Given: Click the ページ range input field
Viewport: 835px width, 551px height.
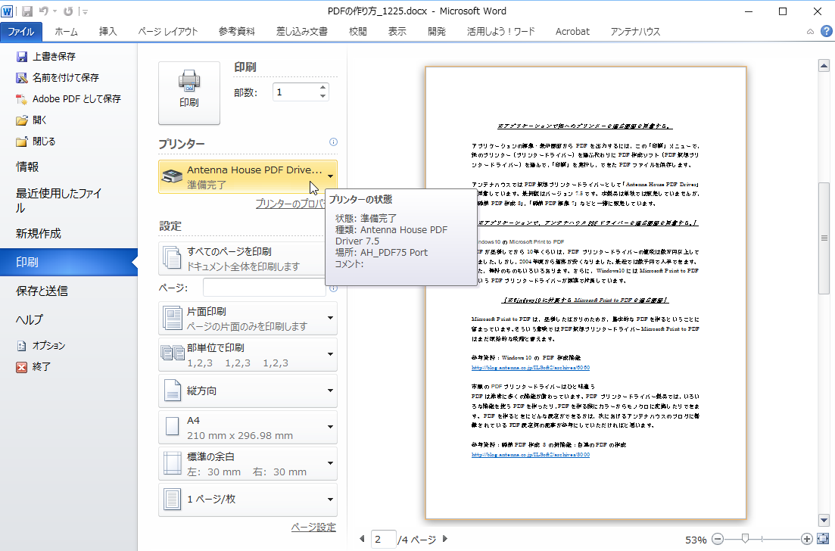Looking at the screenshot, I should tap(263, 288).
